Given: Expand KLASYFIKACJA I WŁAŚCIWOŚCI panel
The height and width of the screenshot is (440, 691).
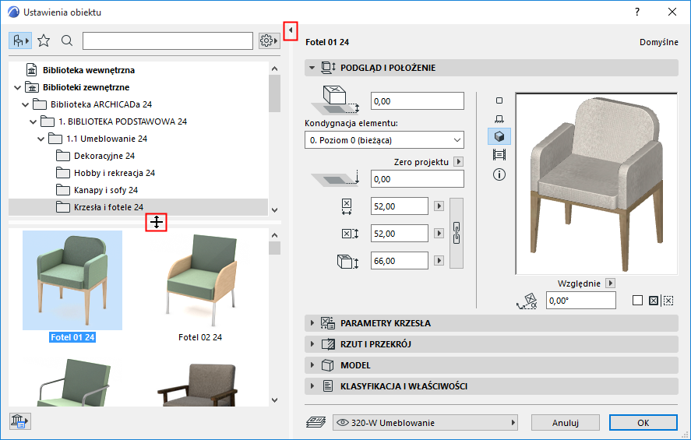Looking at the screenshot, I should point(312,386).
